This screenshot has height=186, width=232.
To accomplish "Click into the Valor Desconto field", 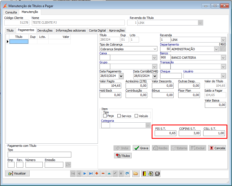I will pyautogui.click(x=163, y=86).
